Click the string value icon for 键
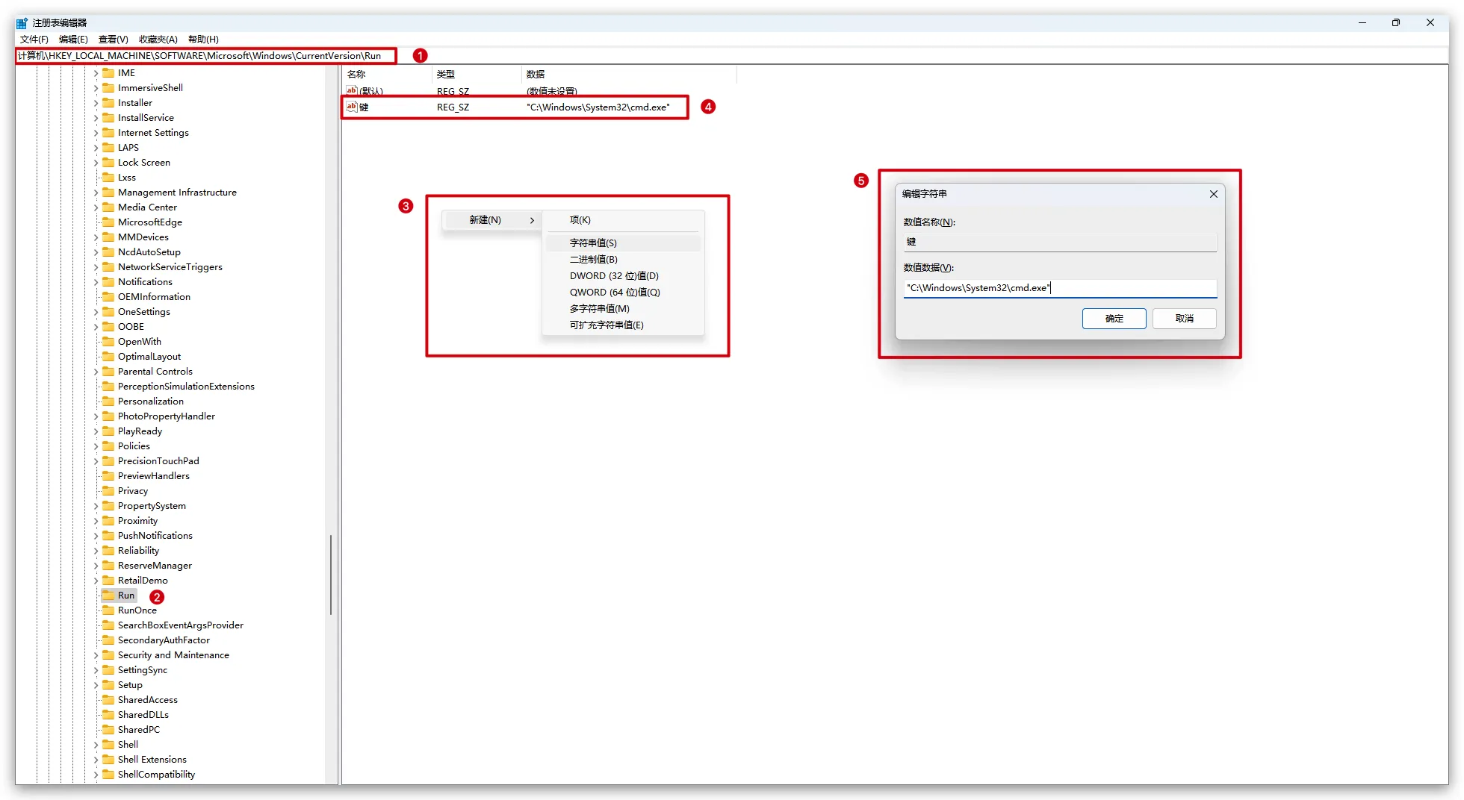 click(351, 107)
